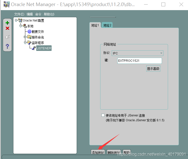Click the Oracle Net Manager title bar icon

pos(7,4)
